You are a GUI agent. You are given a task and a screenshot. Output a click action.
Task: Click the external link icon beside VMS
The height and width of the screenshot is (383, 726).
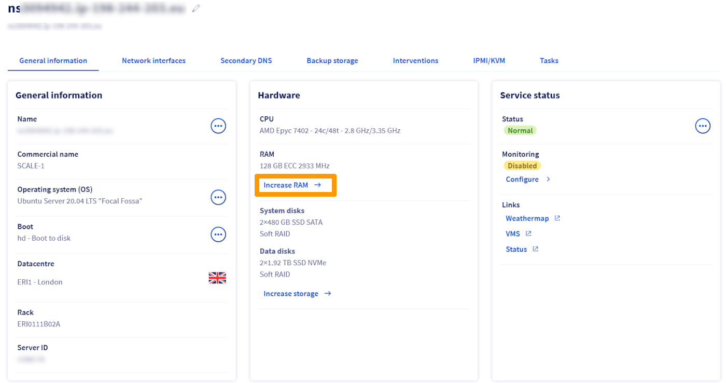528,234
